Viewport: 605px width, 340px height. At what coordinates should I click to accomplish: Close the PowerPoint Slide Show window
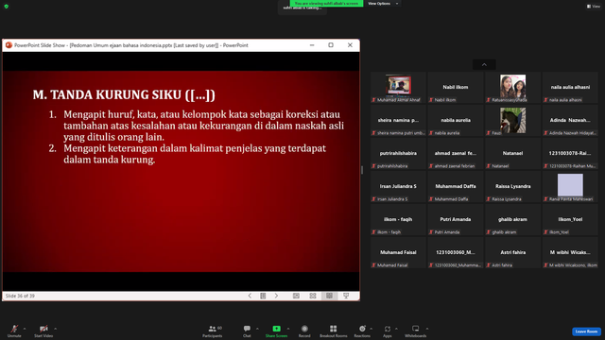tap(350, 45)
